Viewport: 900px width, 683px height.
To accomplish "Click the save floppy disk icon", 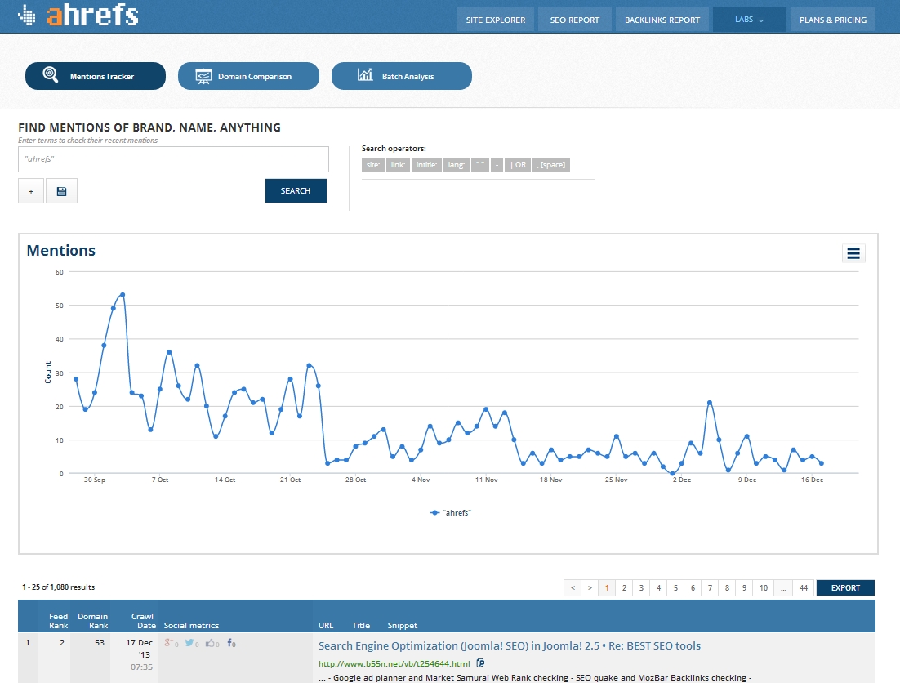I will 61,191.
